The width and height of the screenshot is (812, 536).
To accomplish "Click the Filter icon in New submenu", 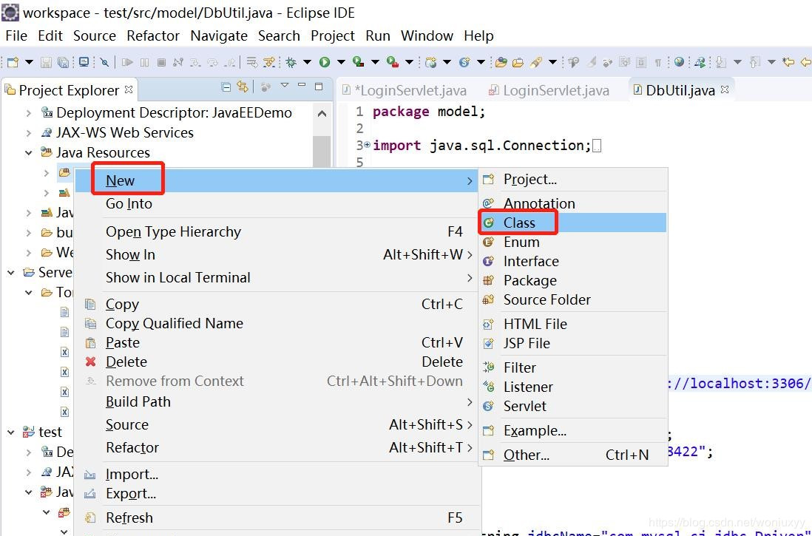I will tap(488, 367).
